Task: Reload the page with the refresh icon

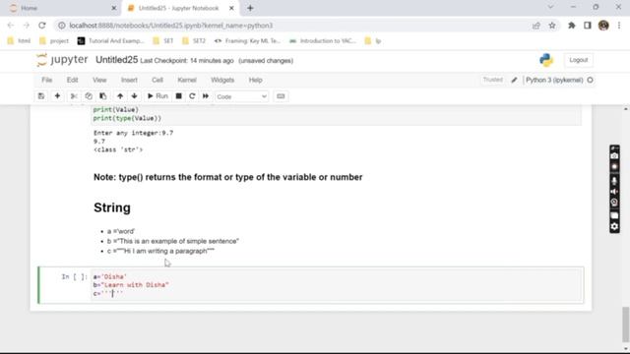Action: coord(41,26)
